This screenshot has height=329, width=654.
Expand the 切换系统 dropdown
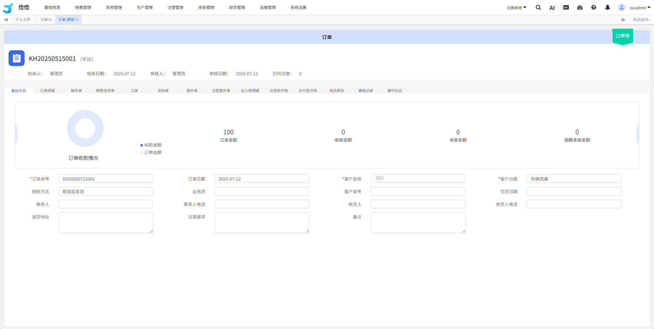pos(516,8)
